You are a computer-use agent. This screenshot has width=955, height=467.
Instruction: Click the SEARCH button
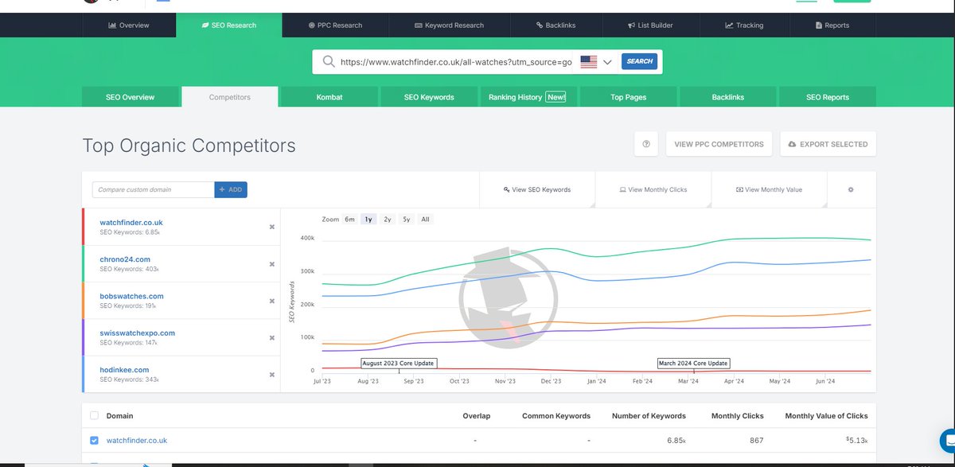639,60
